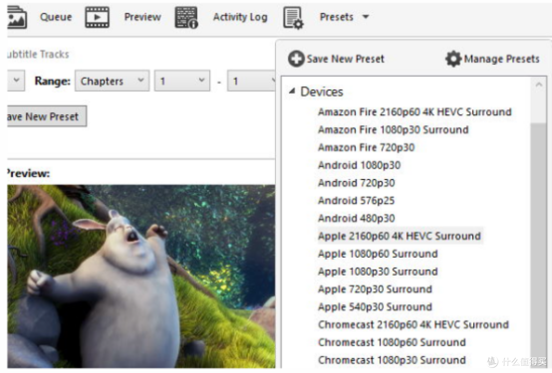Open the Subtitle Tracks tab
Screen dimensions: 552x373
(x=38, y=54)
